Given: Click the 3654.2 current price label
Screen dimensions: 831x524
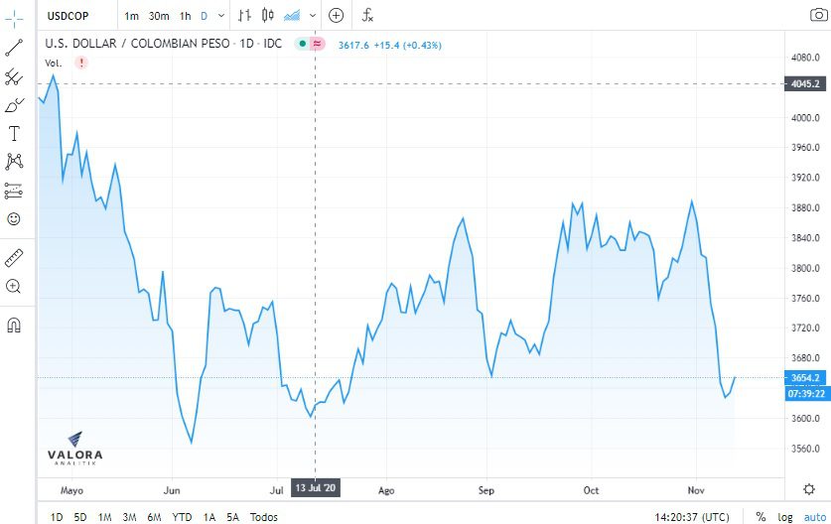Looking at the screenshot, I should click(x=805, y=378).
